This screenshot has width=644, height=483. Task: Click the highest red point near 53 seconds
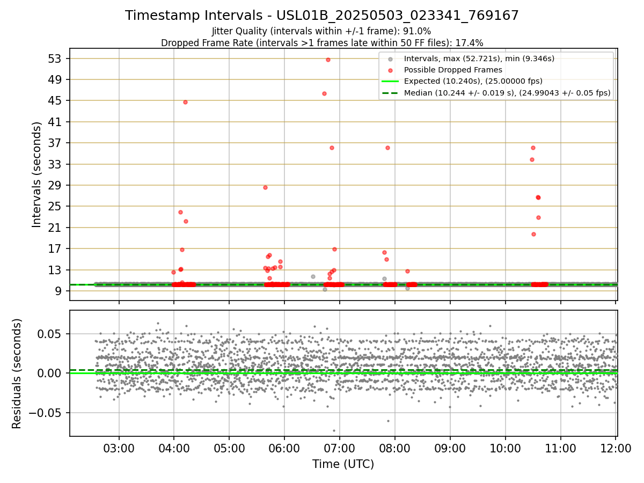click(x=328, y=60)
